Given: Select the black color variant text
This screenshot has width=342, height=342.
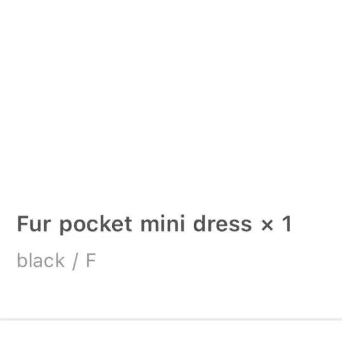Looking at the screenshot, I should tap(41, 260).
